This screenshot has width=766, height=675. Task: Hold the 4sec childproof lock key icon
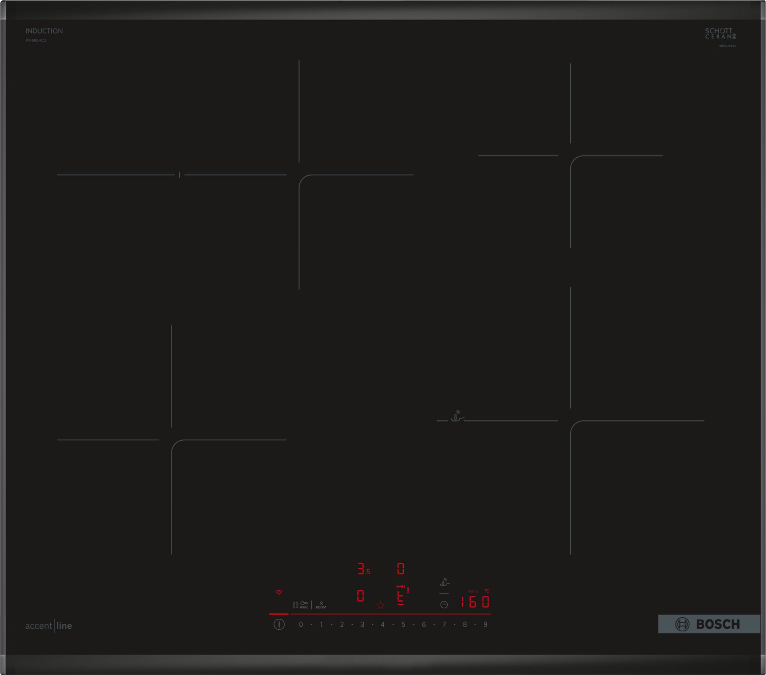pyautogui.click(x=304, y=605)
